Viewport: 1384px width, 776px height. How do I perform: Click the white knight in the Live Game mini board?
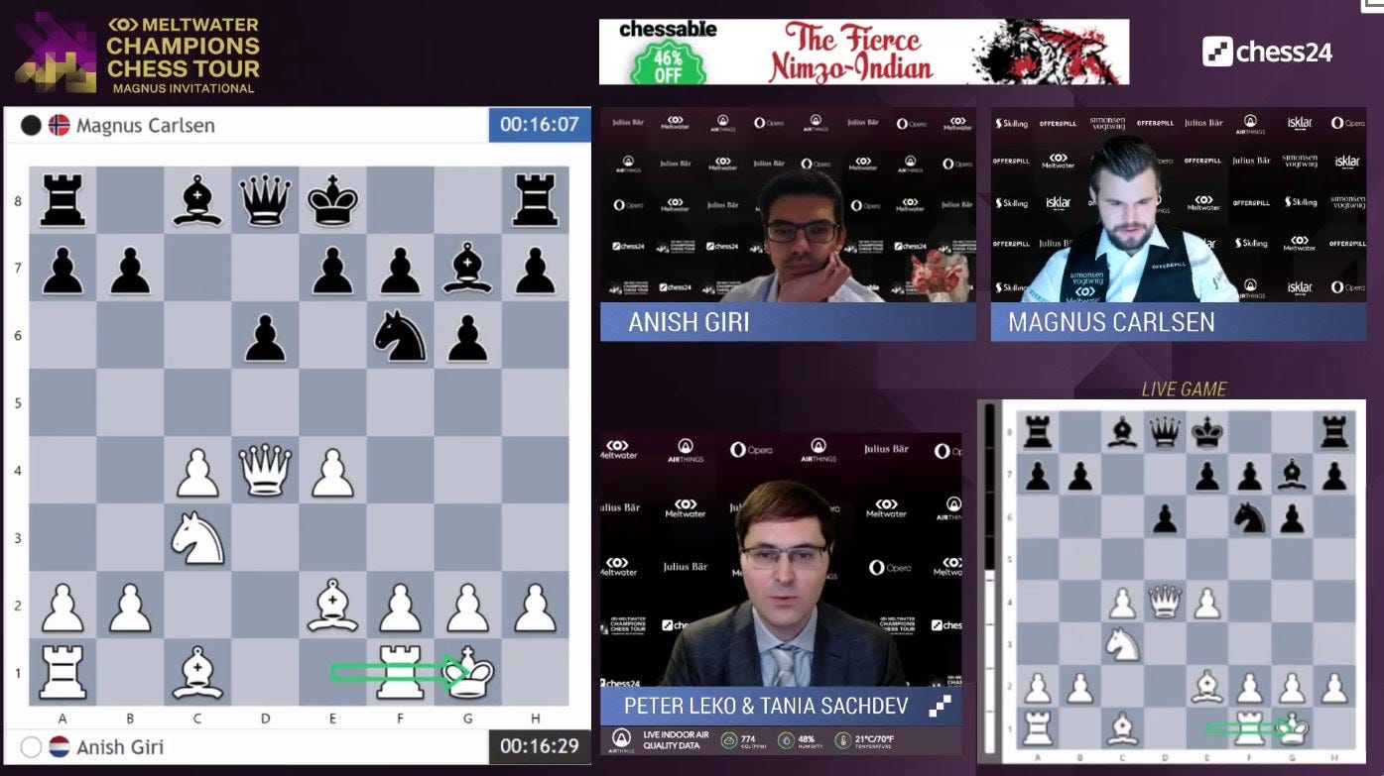coord(1122,643)
